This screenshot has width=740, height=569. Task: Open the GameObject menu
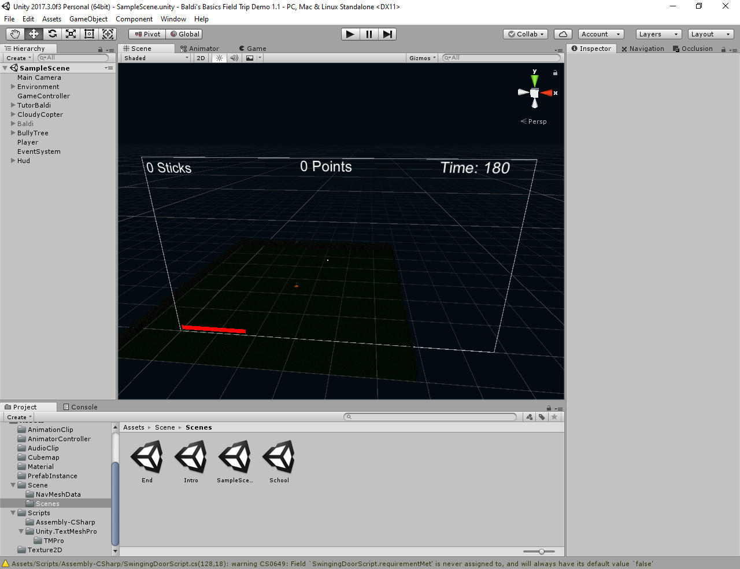[88, 19]
